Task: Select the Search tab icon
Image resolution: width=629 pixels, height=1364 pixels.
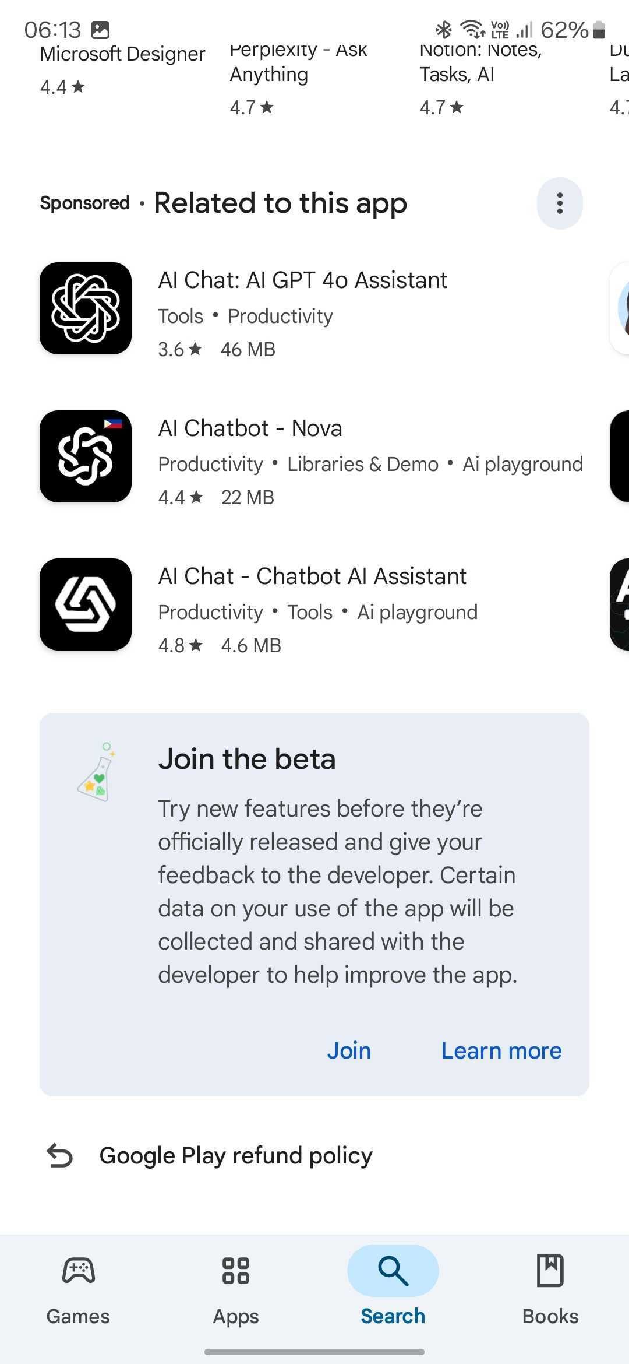Action: [393, 1271]
